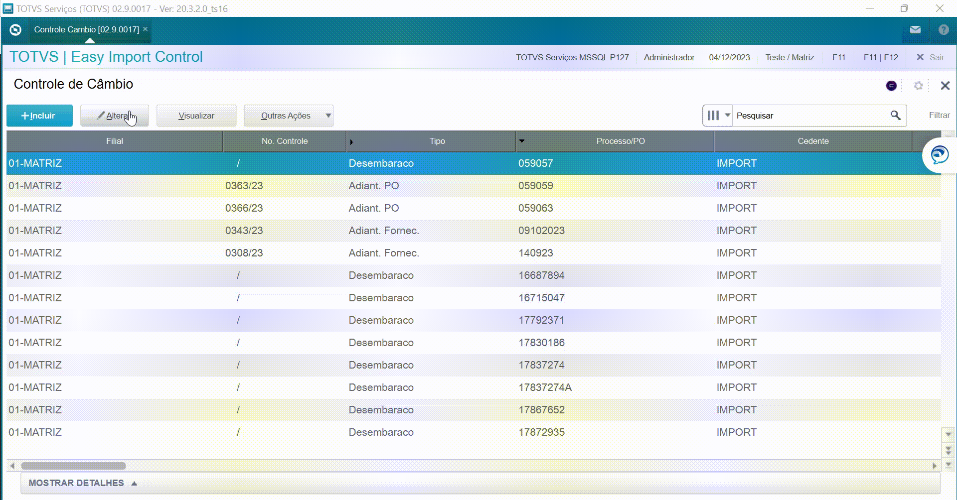Select the row with Processo 17837274A

[x=474, y=387]
